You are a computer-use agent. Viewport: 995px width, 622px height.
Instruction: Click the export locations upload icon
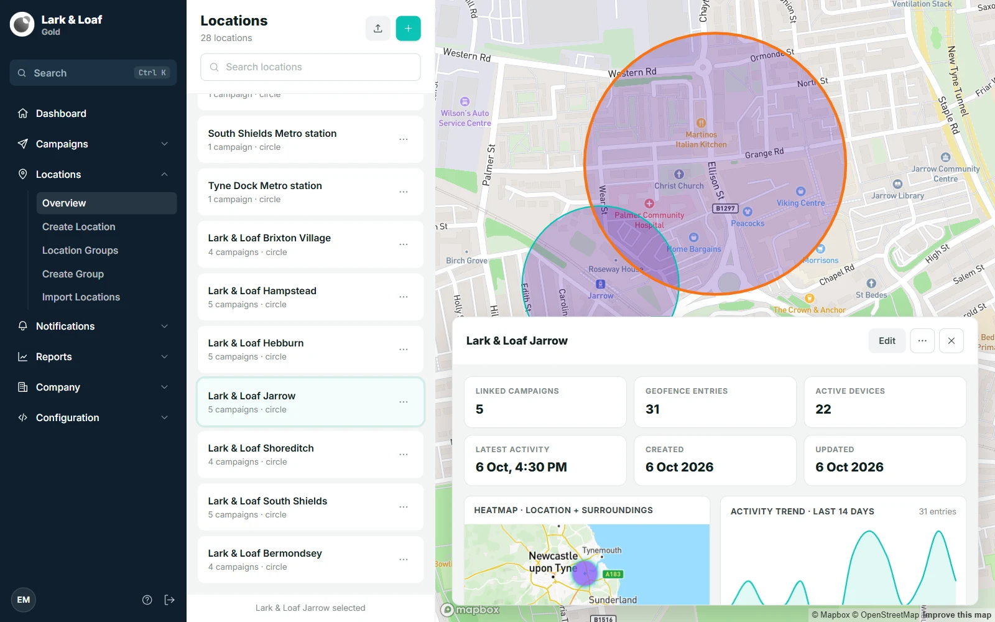377,29
